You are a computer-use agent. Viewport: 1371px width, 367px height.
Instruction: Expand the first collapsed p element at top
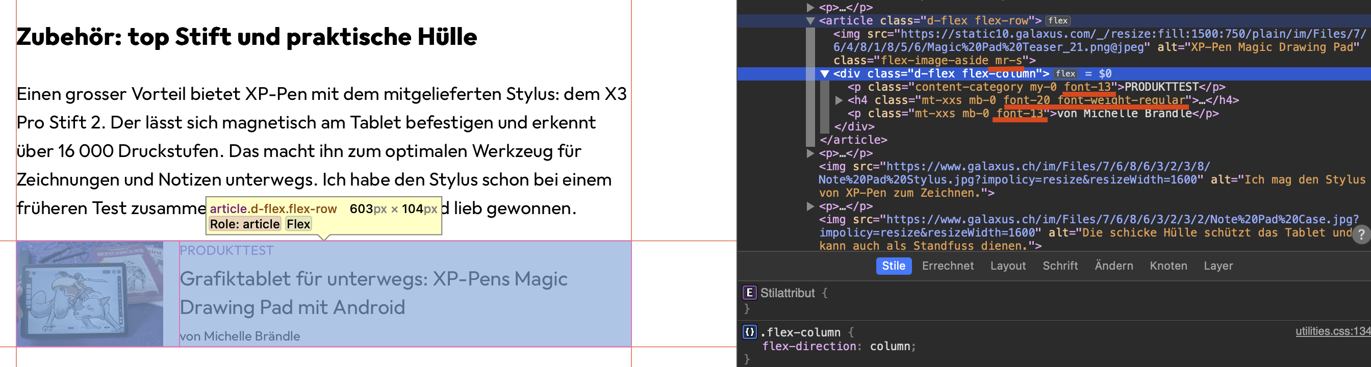[x=810, y=8]
